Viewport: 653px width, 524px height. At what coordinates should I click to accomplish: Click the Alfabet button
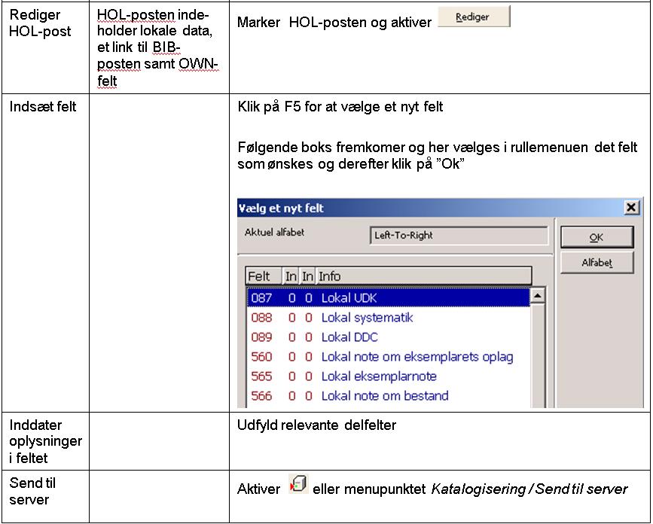pos(596,263)
